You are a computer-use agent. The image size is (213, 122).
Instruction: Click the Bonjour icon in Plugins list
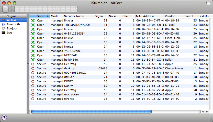coord(3,28)
